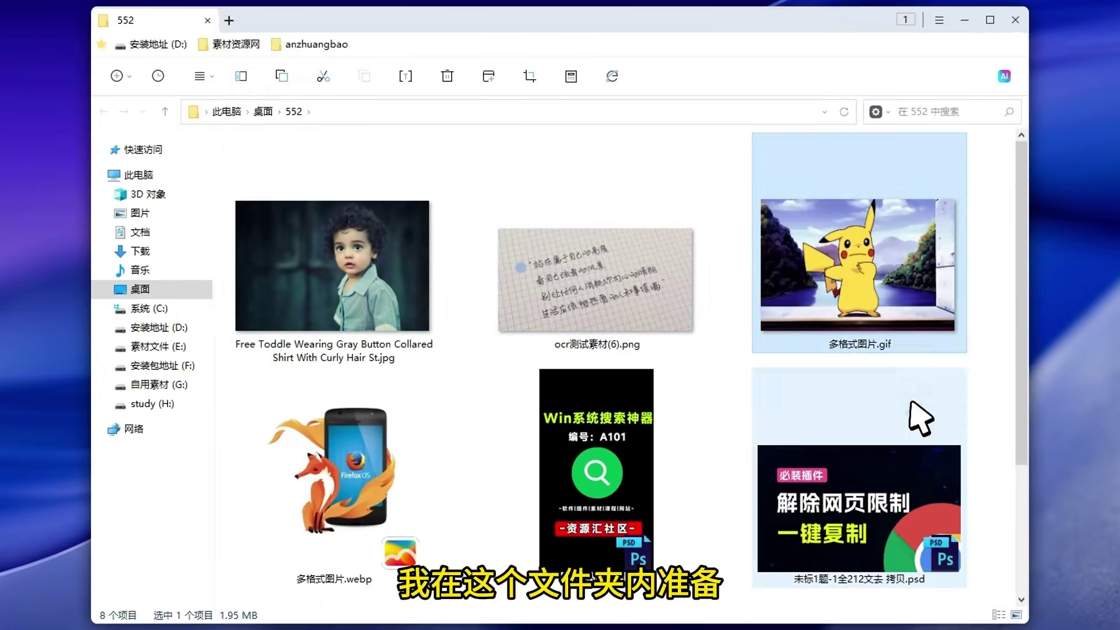This screenshot has width=1120, height=630.
Task: Click the Copy icon in the toolbar
Action: pos(282,76)
